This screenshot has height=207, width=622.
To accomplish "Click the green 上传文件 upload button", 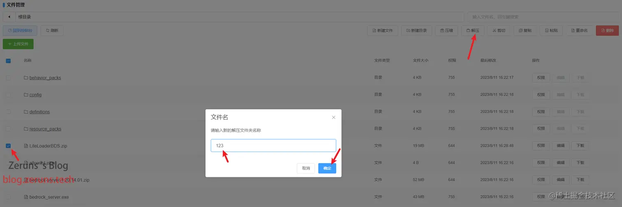I will point(18,44).
